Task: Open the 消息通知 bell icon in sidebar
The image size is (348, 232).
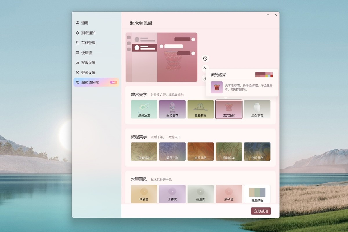Action: pos(78,33)
